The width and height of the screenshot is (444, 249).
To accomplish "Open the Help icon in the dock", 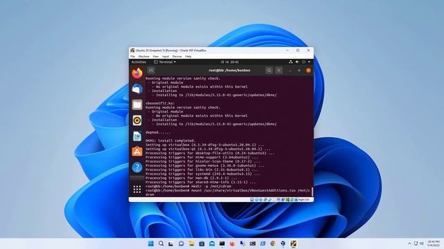I will coord(137,167).
